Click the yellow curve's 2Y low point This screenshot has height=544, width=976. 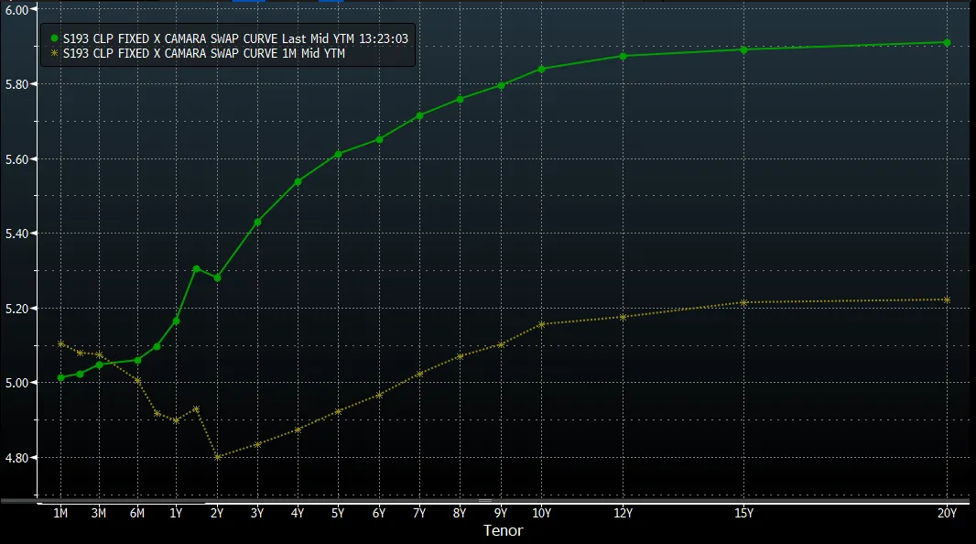point(217,456)
